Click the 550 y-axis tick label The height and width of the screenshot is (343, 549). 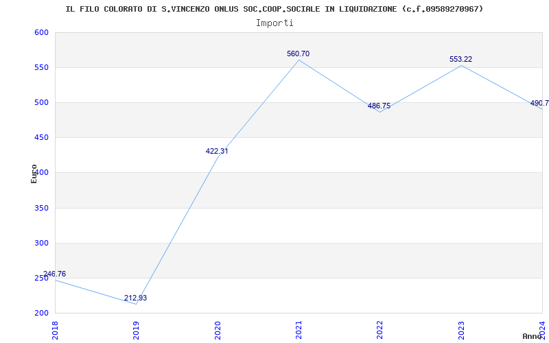(41, 67)
